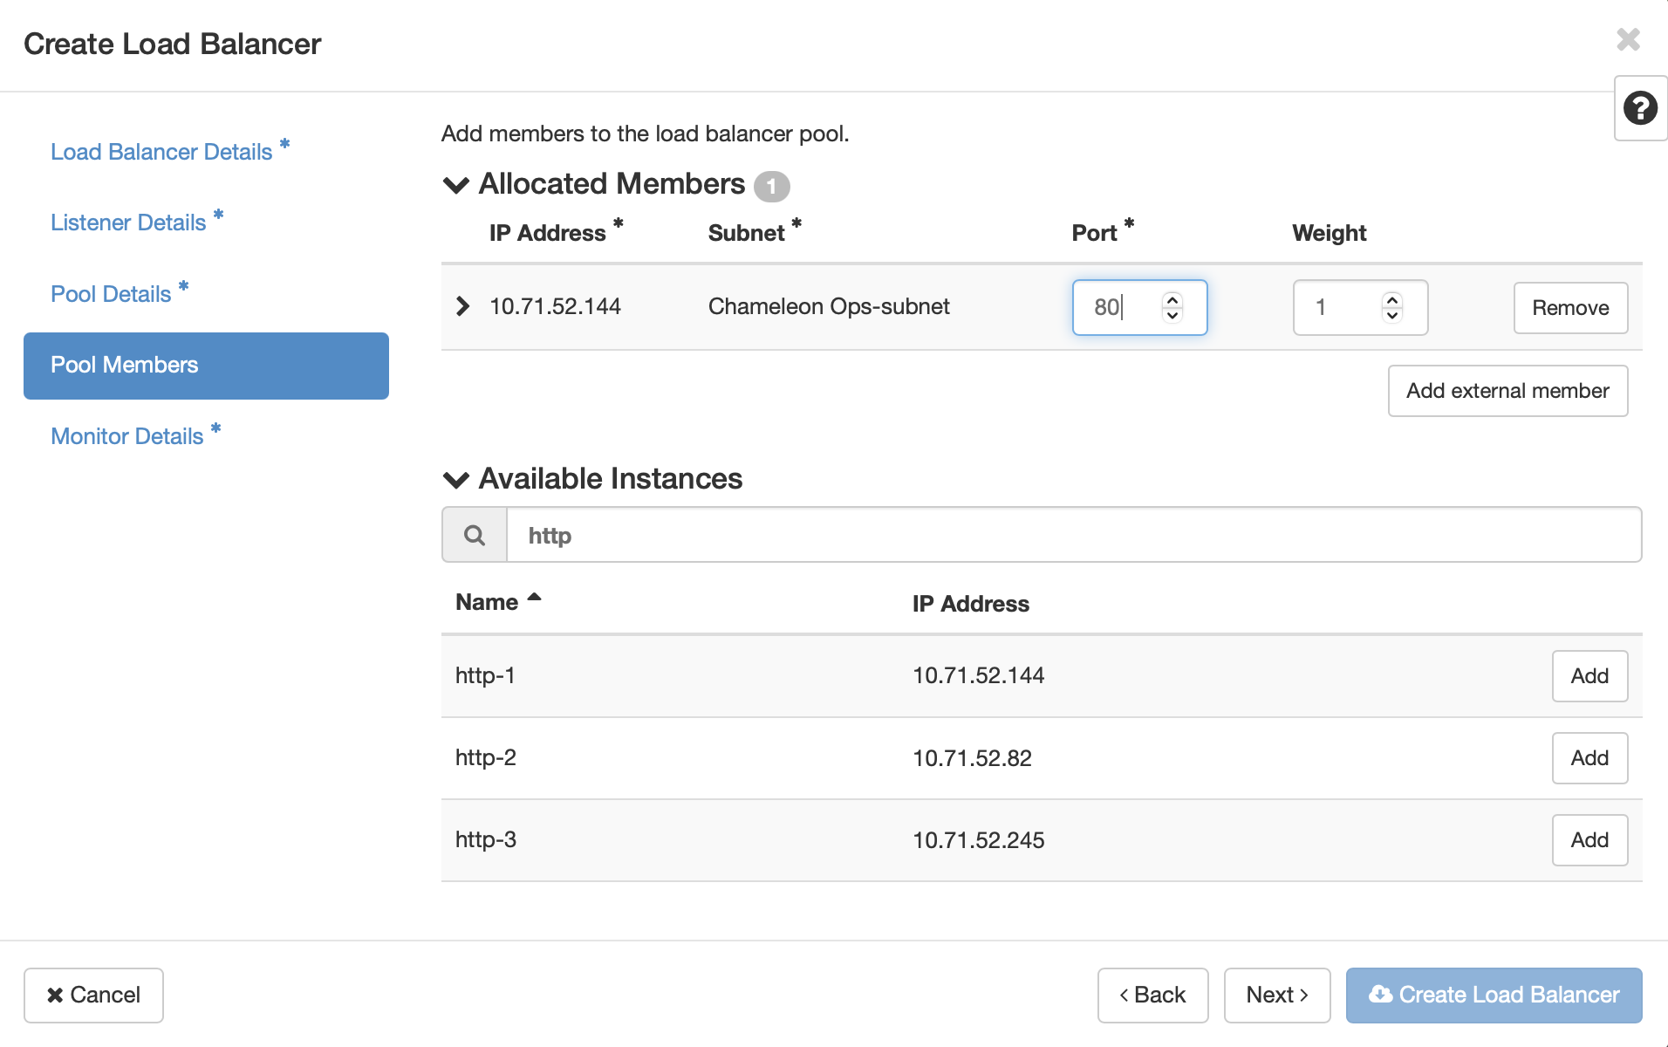Select the Pool Members step
The width and height of the screenshot is (1668, 1047).
pos(206,366)
